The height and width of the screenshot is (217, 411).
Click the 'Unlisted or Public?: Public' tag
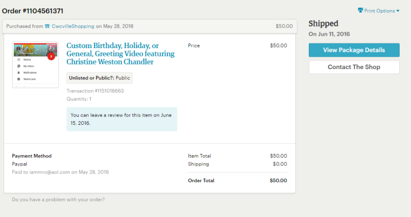pos(99,78)
